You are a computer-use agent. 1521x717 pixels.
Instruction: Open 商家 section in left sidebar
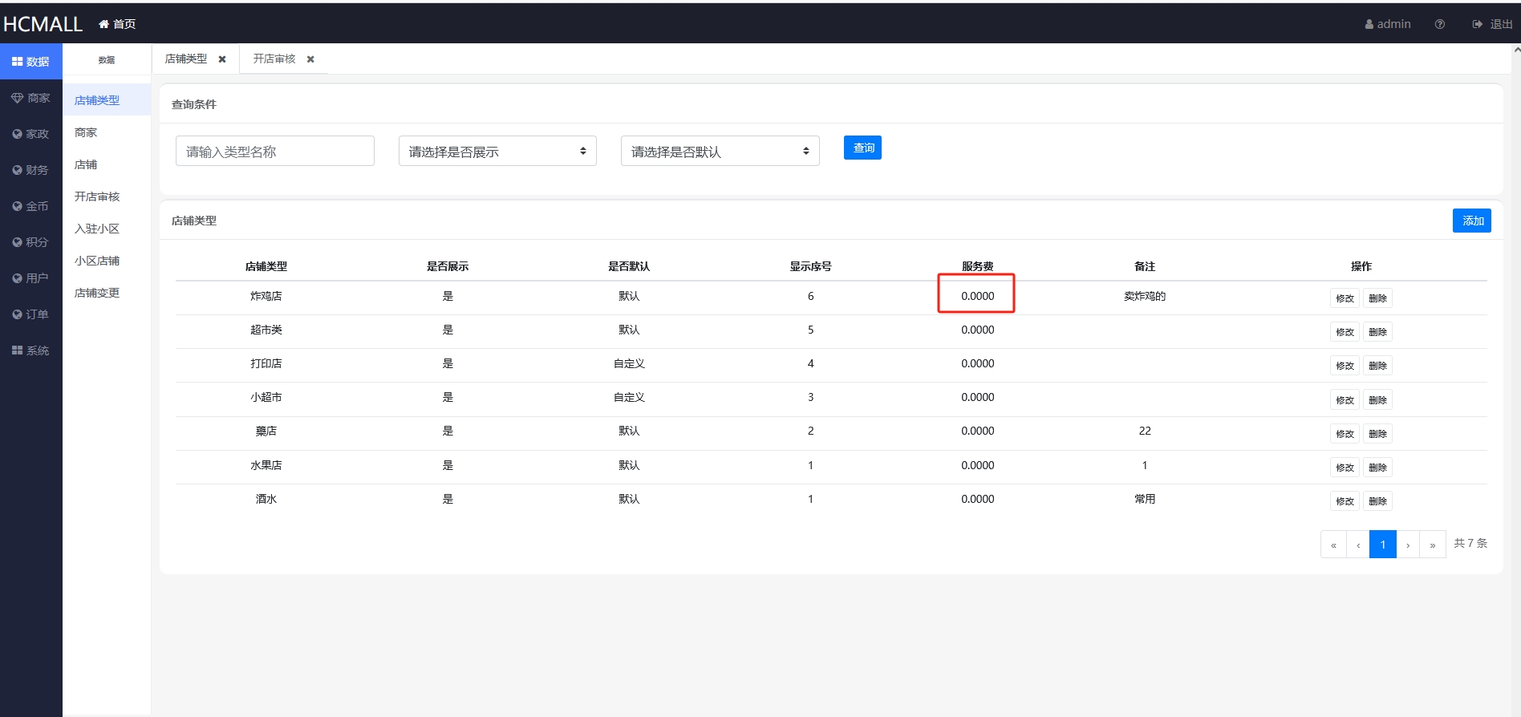pyautogui.click(x=31, y=98)
